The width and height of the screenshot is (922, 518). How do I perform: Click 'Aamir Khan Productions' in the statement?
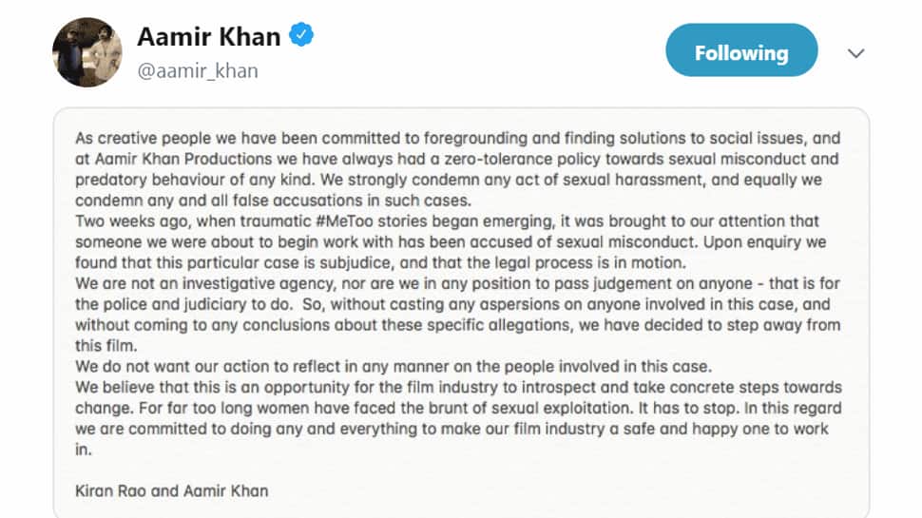(x=183, y=159)
